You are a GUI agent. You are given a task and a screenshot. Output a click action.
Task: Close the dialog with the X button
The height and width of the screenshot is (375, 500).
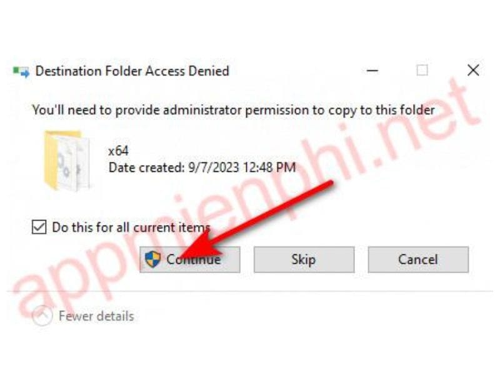click(473, 70)
